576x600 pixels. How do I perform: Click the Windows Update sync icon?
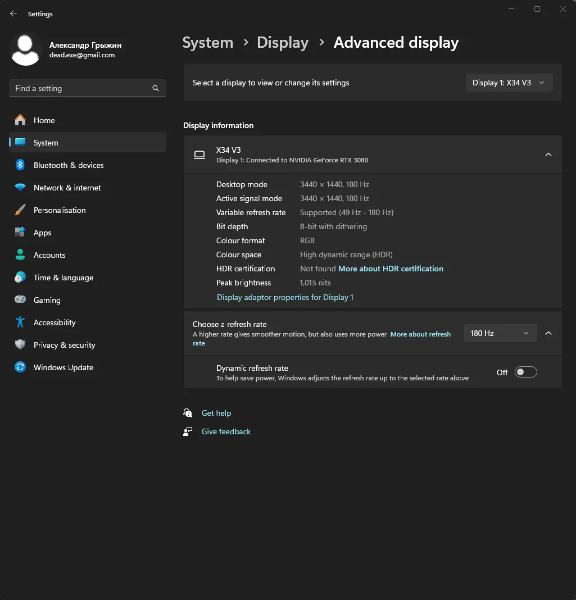click(x=20, y=367)
